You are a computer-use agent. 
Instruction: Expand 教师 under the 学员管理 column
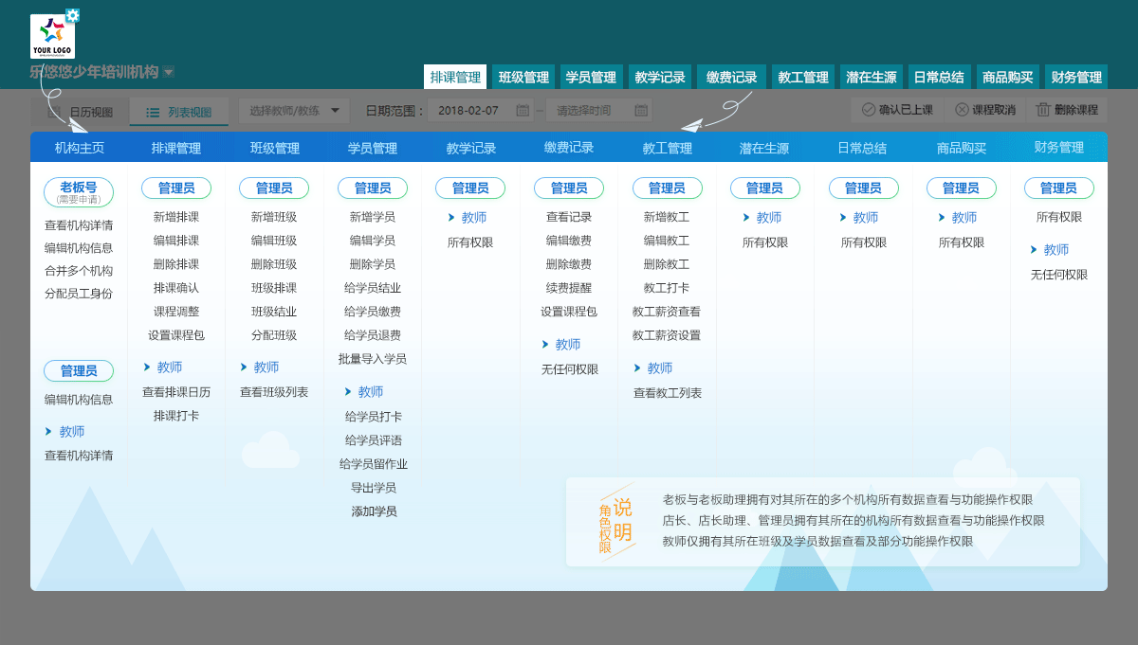click(370, 392)
